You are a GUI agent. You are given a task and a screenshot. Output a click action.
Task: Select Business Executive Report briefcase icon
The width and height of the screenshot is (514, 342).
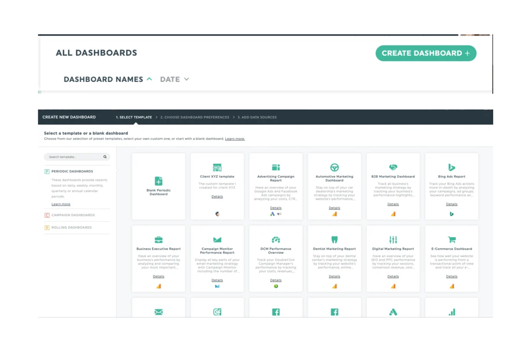coord(158,240)
